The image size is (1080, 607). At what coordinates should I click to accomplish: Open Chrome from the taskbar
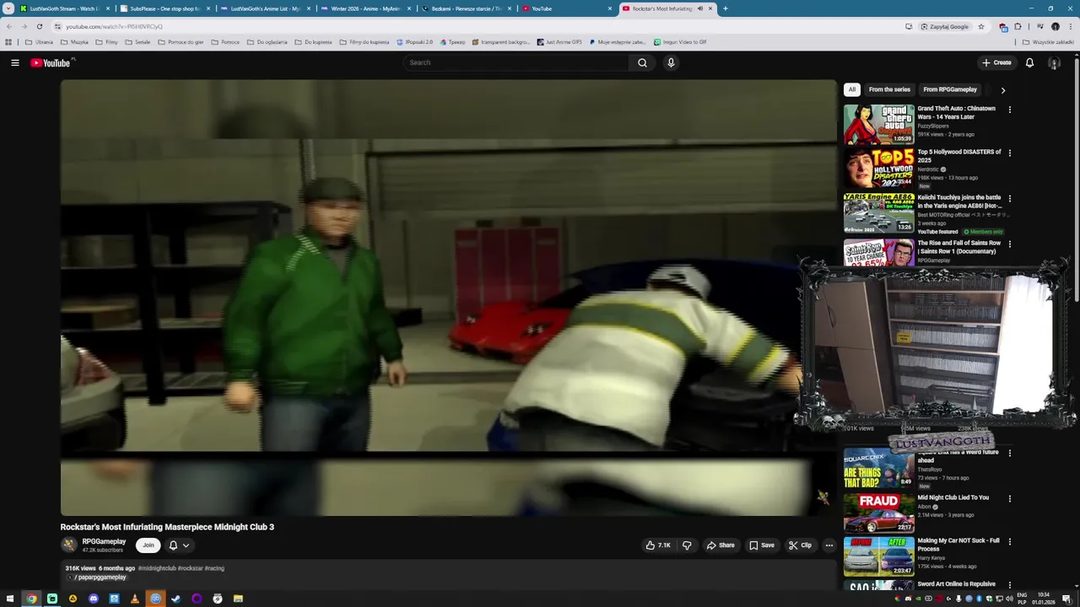pyautogui.click(x=31, y=599)
